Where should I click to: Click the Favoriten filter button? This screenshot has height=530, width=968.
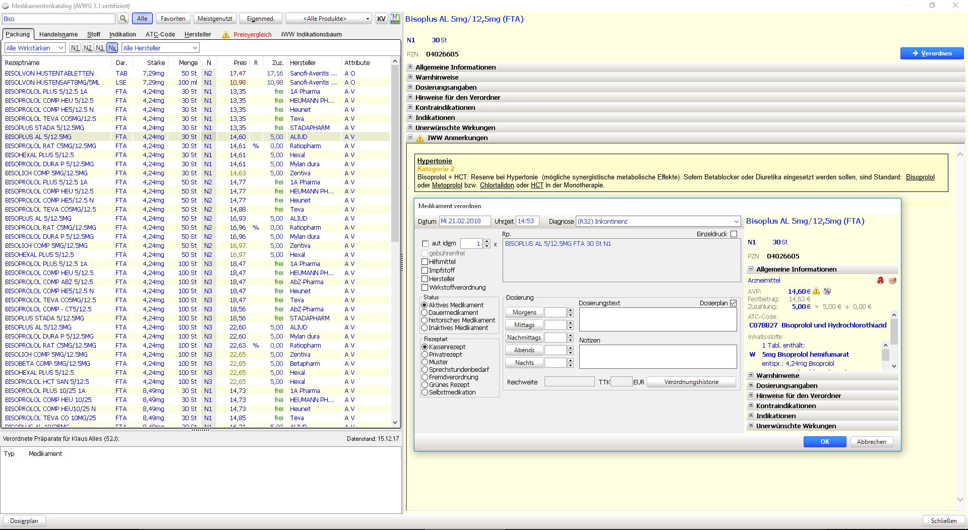[173, 19]
